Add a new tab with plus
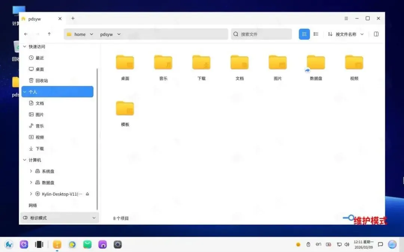 (73, 18)
